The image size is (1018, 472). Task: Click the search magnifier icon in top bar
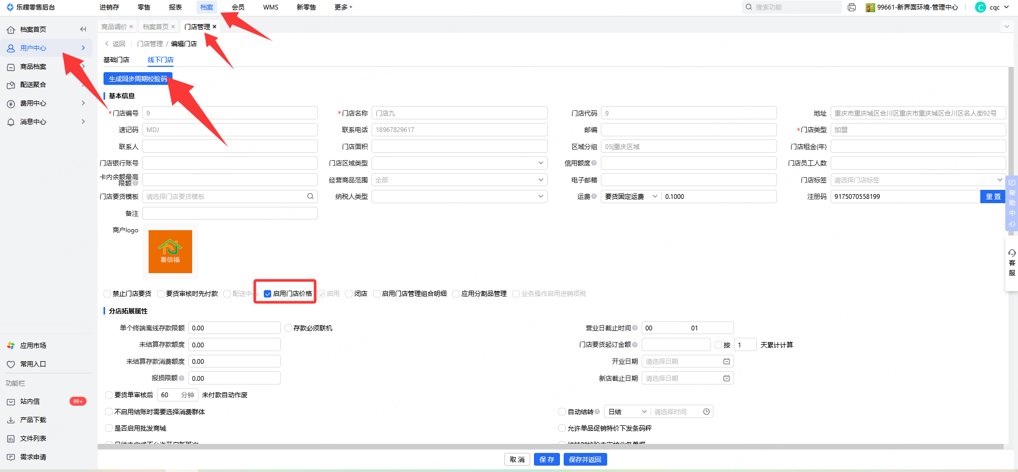[749, 7]
